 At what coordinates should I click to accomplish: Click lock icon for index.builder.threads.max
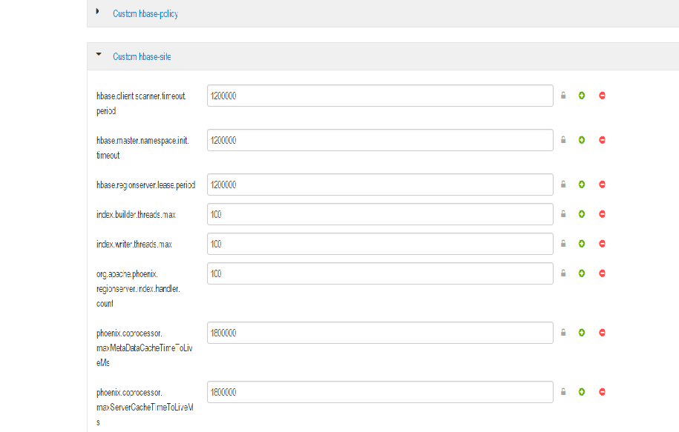[563, 214]
